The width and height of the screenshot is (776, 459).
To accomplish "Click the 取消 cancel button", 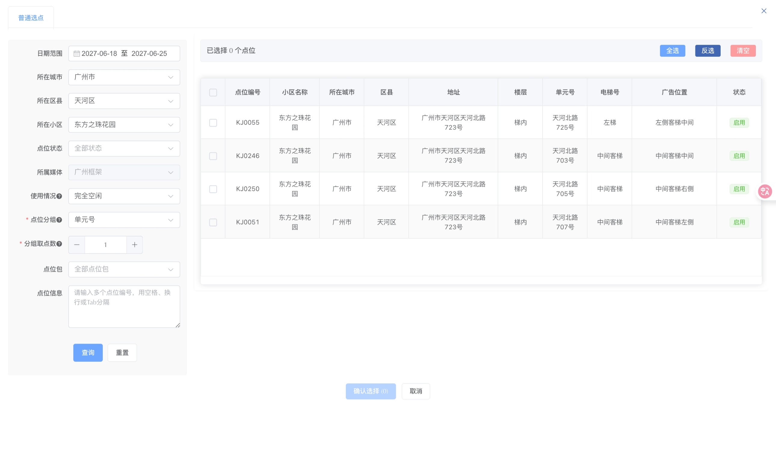I will [416, 391].
